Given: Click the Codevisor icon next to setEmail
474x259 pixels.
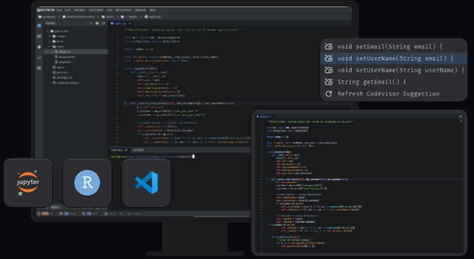Looking at the screenshot, I should 328,46.
